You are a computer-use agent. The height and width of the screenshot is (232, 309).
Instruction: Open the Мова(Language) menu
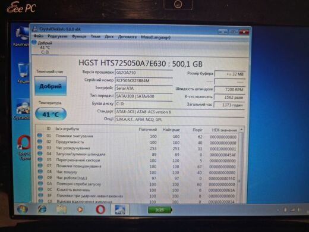(156, 37)
